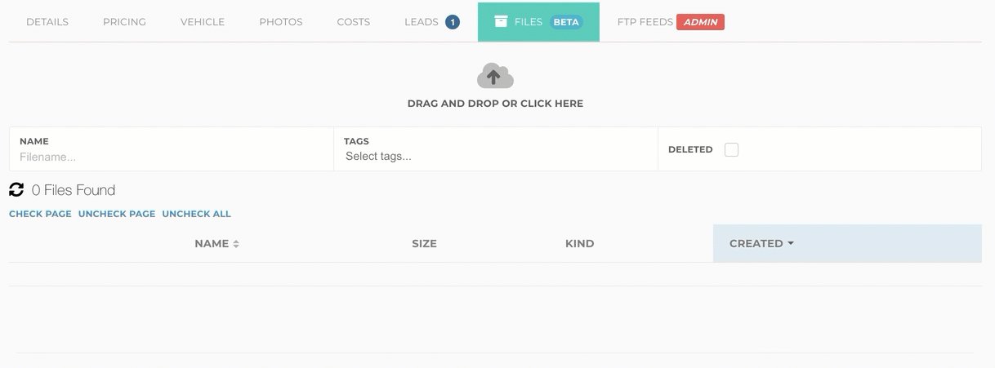The image size is (995, 368).
Task: Open the Photos tab
Action: coord(281,22)
